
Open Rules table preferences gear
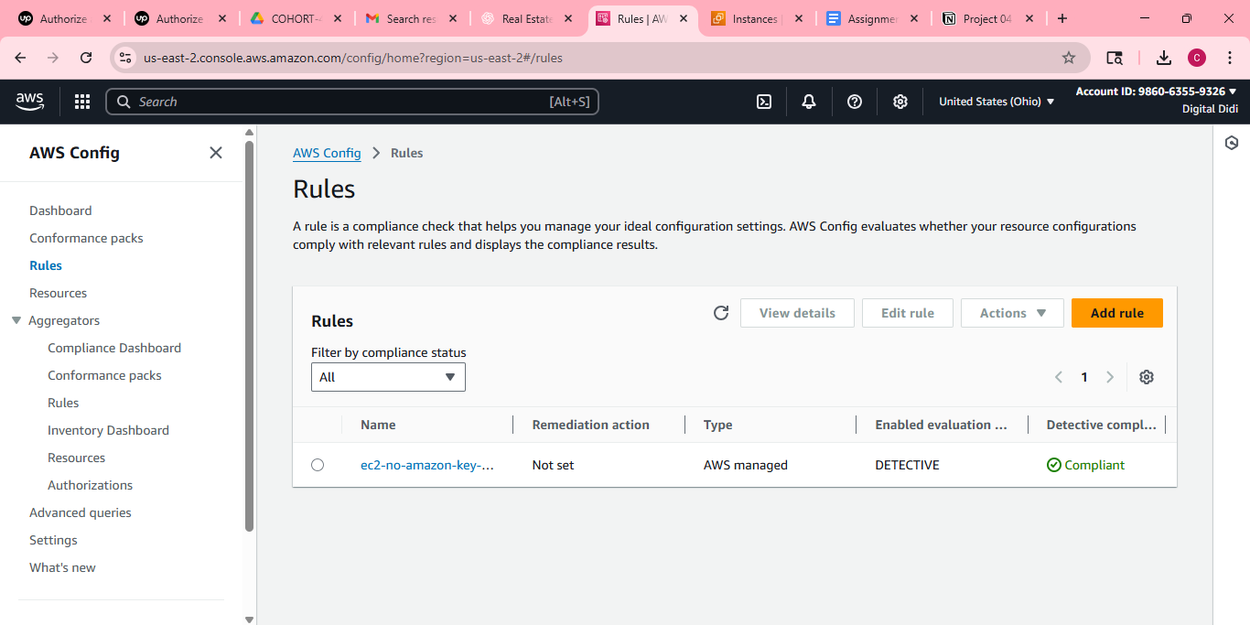[1147, 377]
